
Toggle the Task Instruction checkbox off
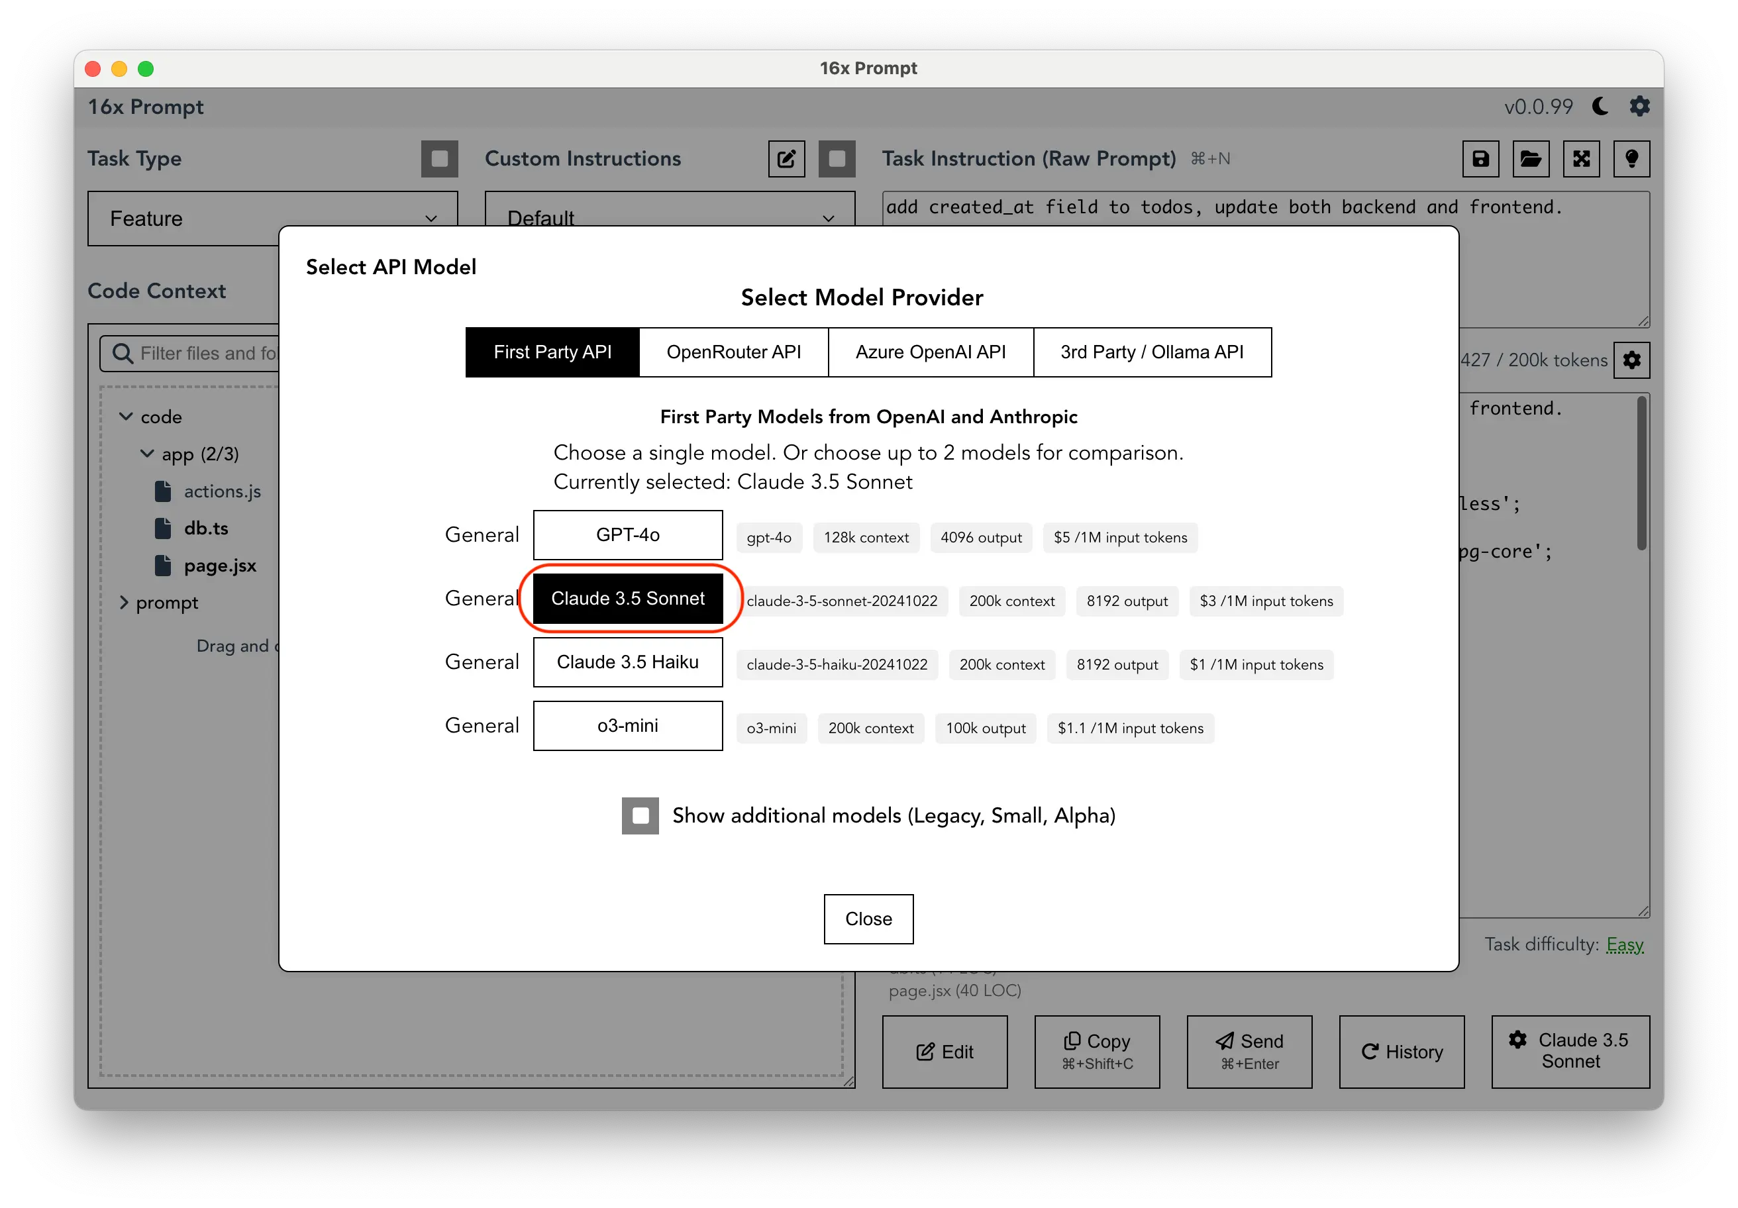(836, 158)
